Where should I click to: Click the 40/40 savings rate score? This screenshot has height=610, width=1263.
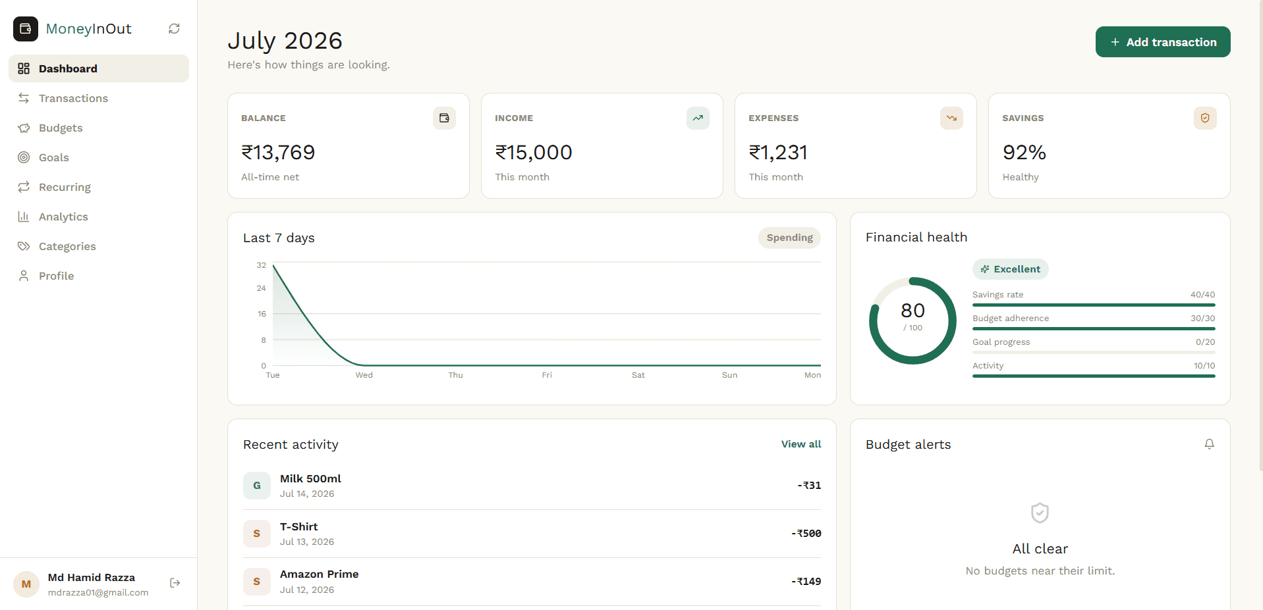pos(1203,295)
